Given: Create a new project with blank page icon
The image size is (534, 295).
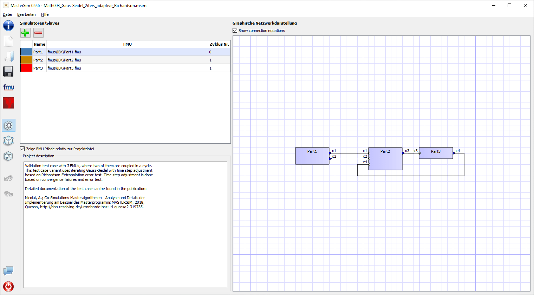Looking at the screenshot, I should click(8, 41).
